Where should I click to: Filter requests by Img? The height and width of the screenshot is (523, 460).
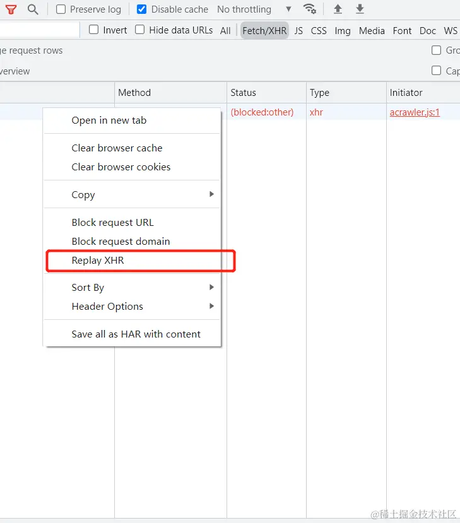tap(343, 31)
